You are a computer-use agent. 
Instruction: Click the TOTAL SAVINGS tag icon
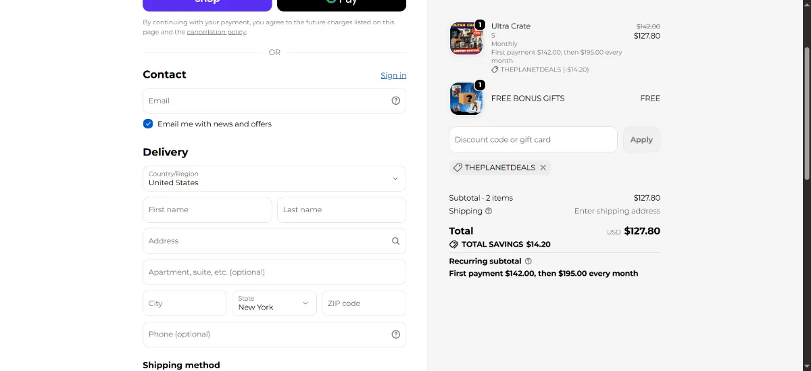tap(453, 245)
